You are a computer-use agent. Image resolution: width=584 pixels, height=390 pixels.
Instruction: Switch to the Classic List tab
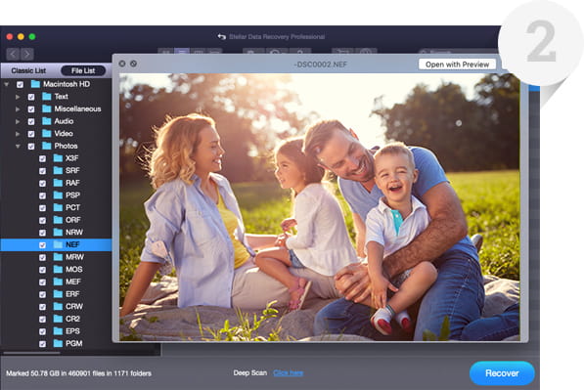28,70
